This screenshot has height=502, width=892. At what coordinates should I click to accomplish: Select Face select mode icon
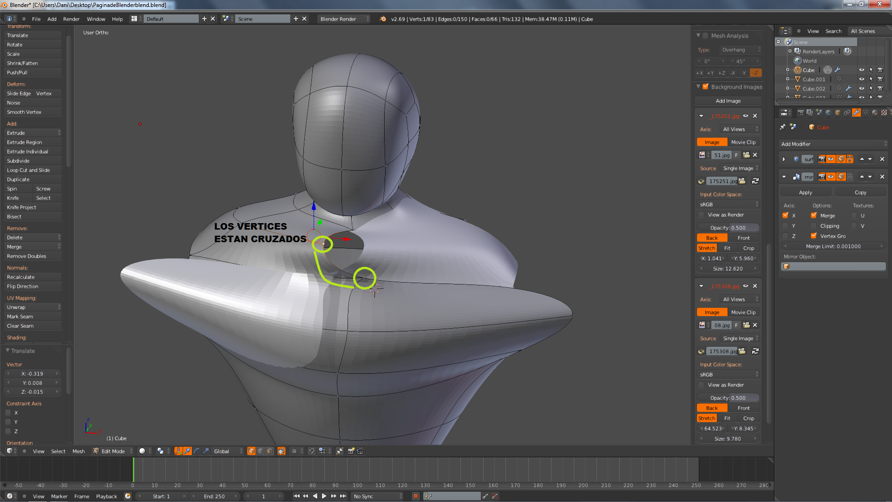click(269, 451)
